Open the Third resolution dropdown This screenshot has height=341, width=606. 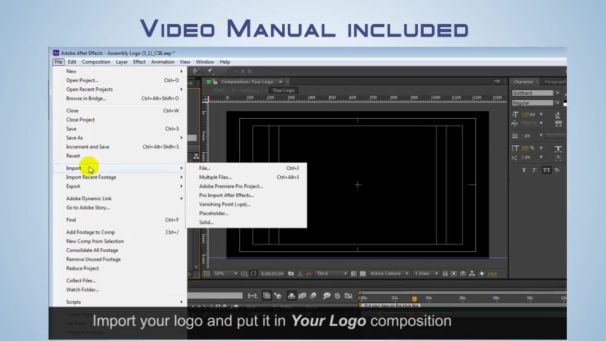pos(331,273)
